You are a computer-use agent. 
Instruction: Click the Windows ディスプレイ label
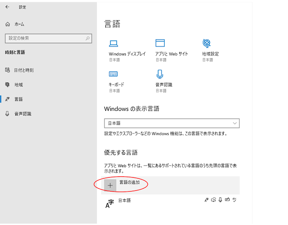(127, 54)
